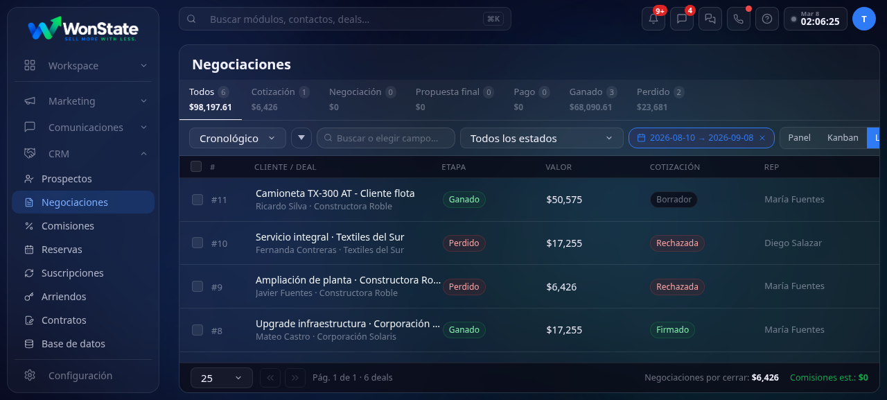Image resolution: width=887 pixels, height=400 pixels.
Task: Click the Configuración gear icon
Action: (x=30, y=375)
